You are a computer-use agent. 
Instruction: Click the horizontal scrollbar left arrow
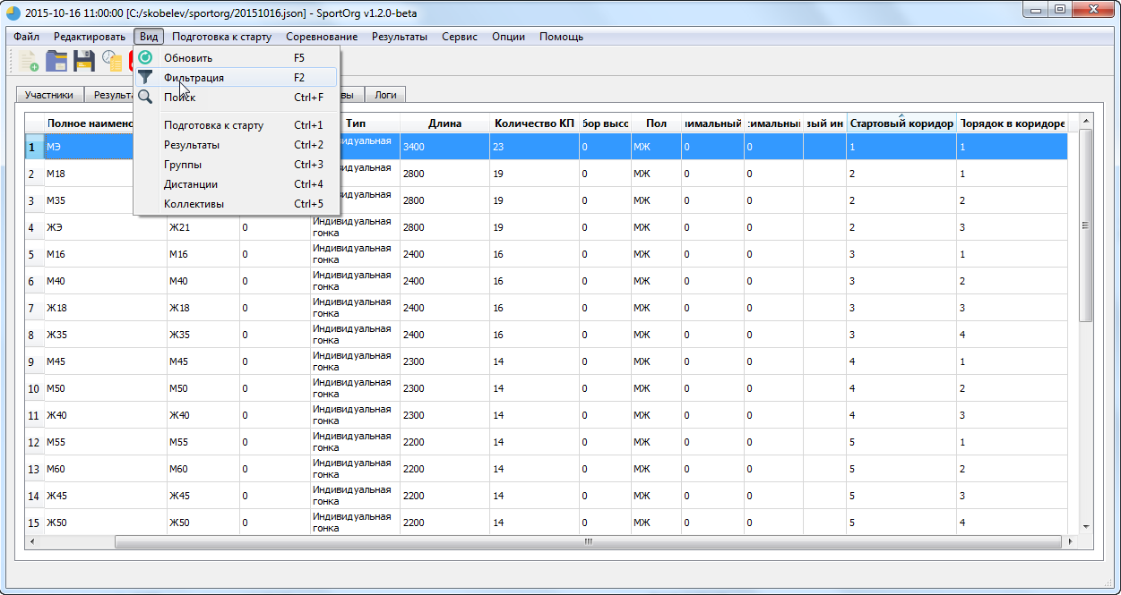(32, 541)
